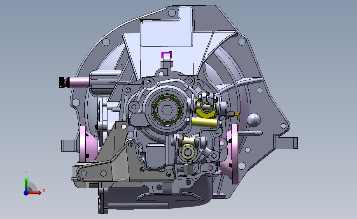Image resolution: width=357 pixels, height=219 pixels.
Task: Select the magenta U-shaped clip at the top
Action: pos(167,54)
